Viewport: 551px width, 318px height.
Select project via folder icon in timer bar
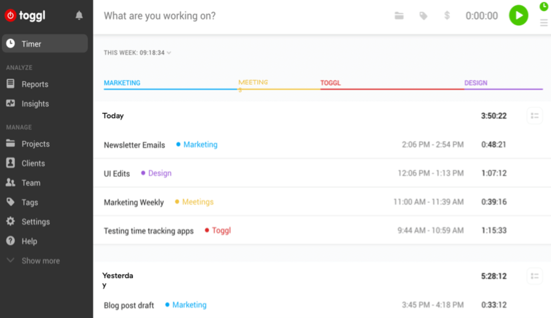pyautogui.click(x=399, y=16)
